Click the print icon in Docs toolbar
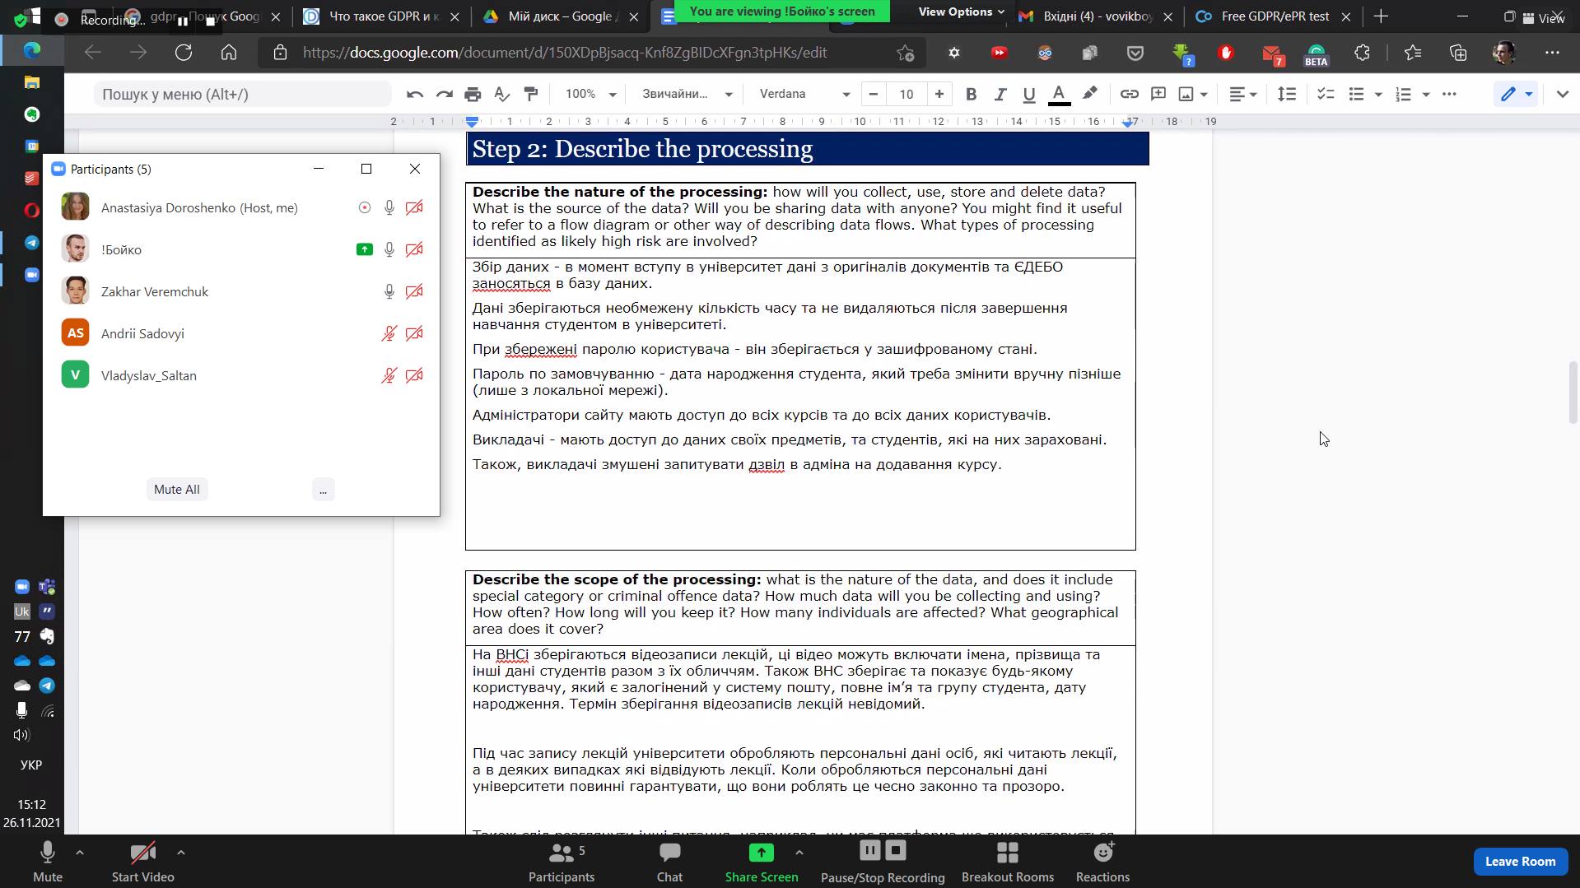Viewport: 1580px width, 888px height. (x=473, y=95)
